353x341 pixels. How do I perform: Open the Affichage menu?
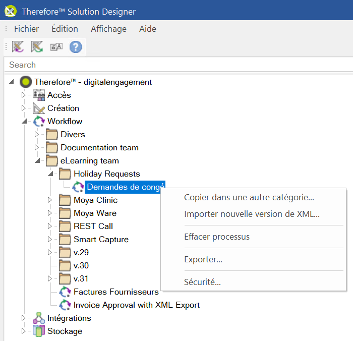click(x=109, y=29)
